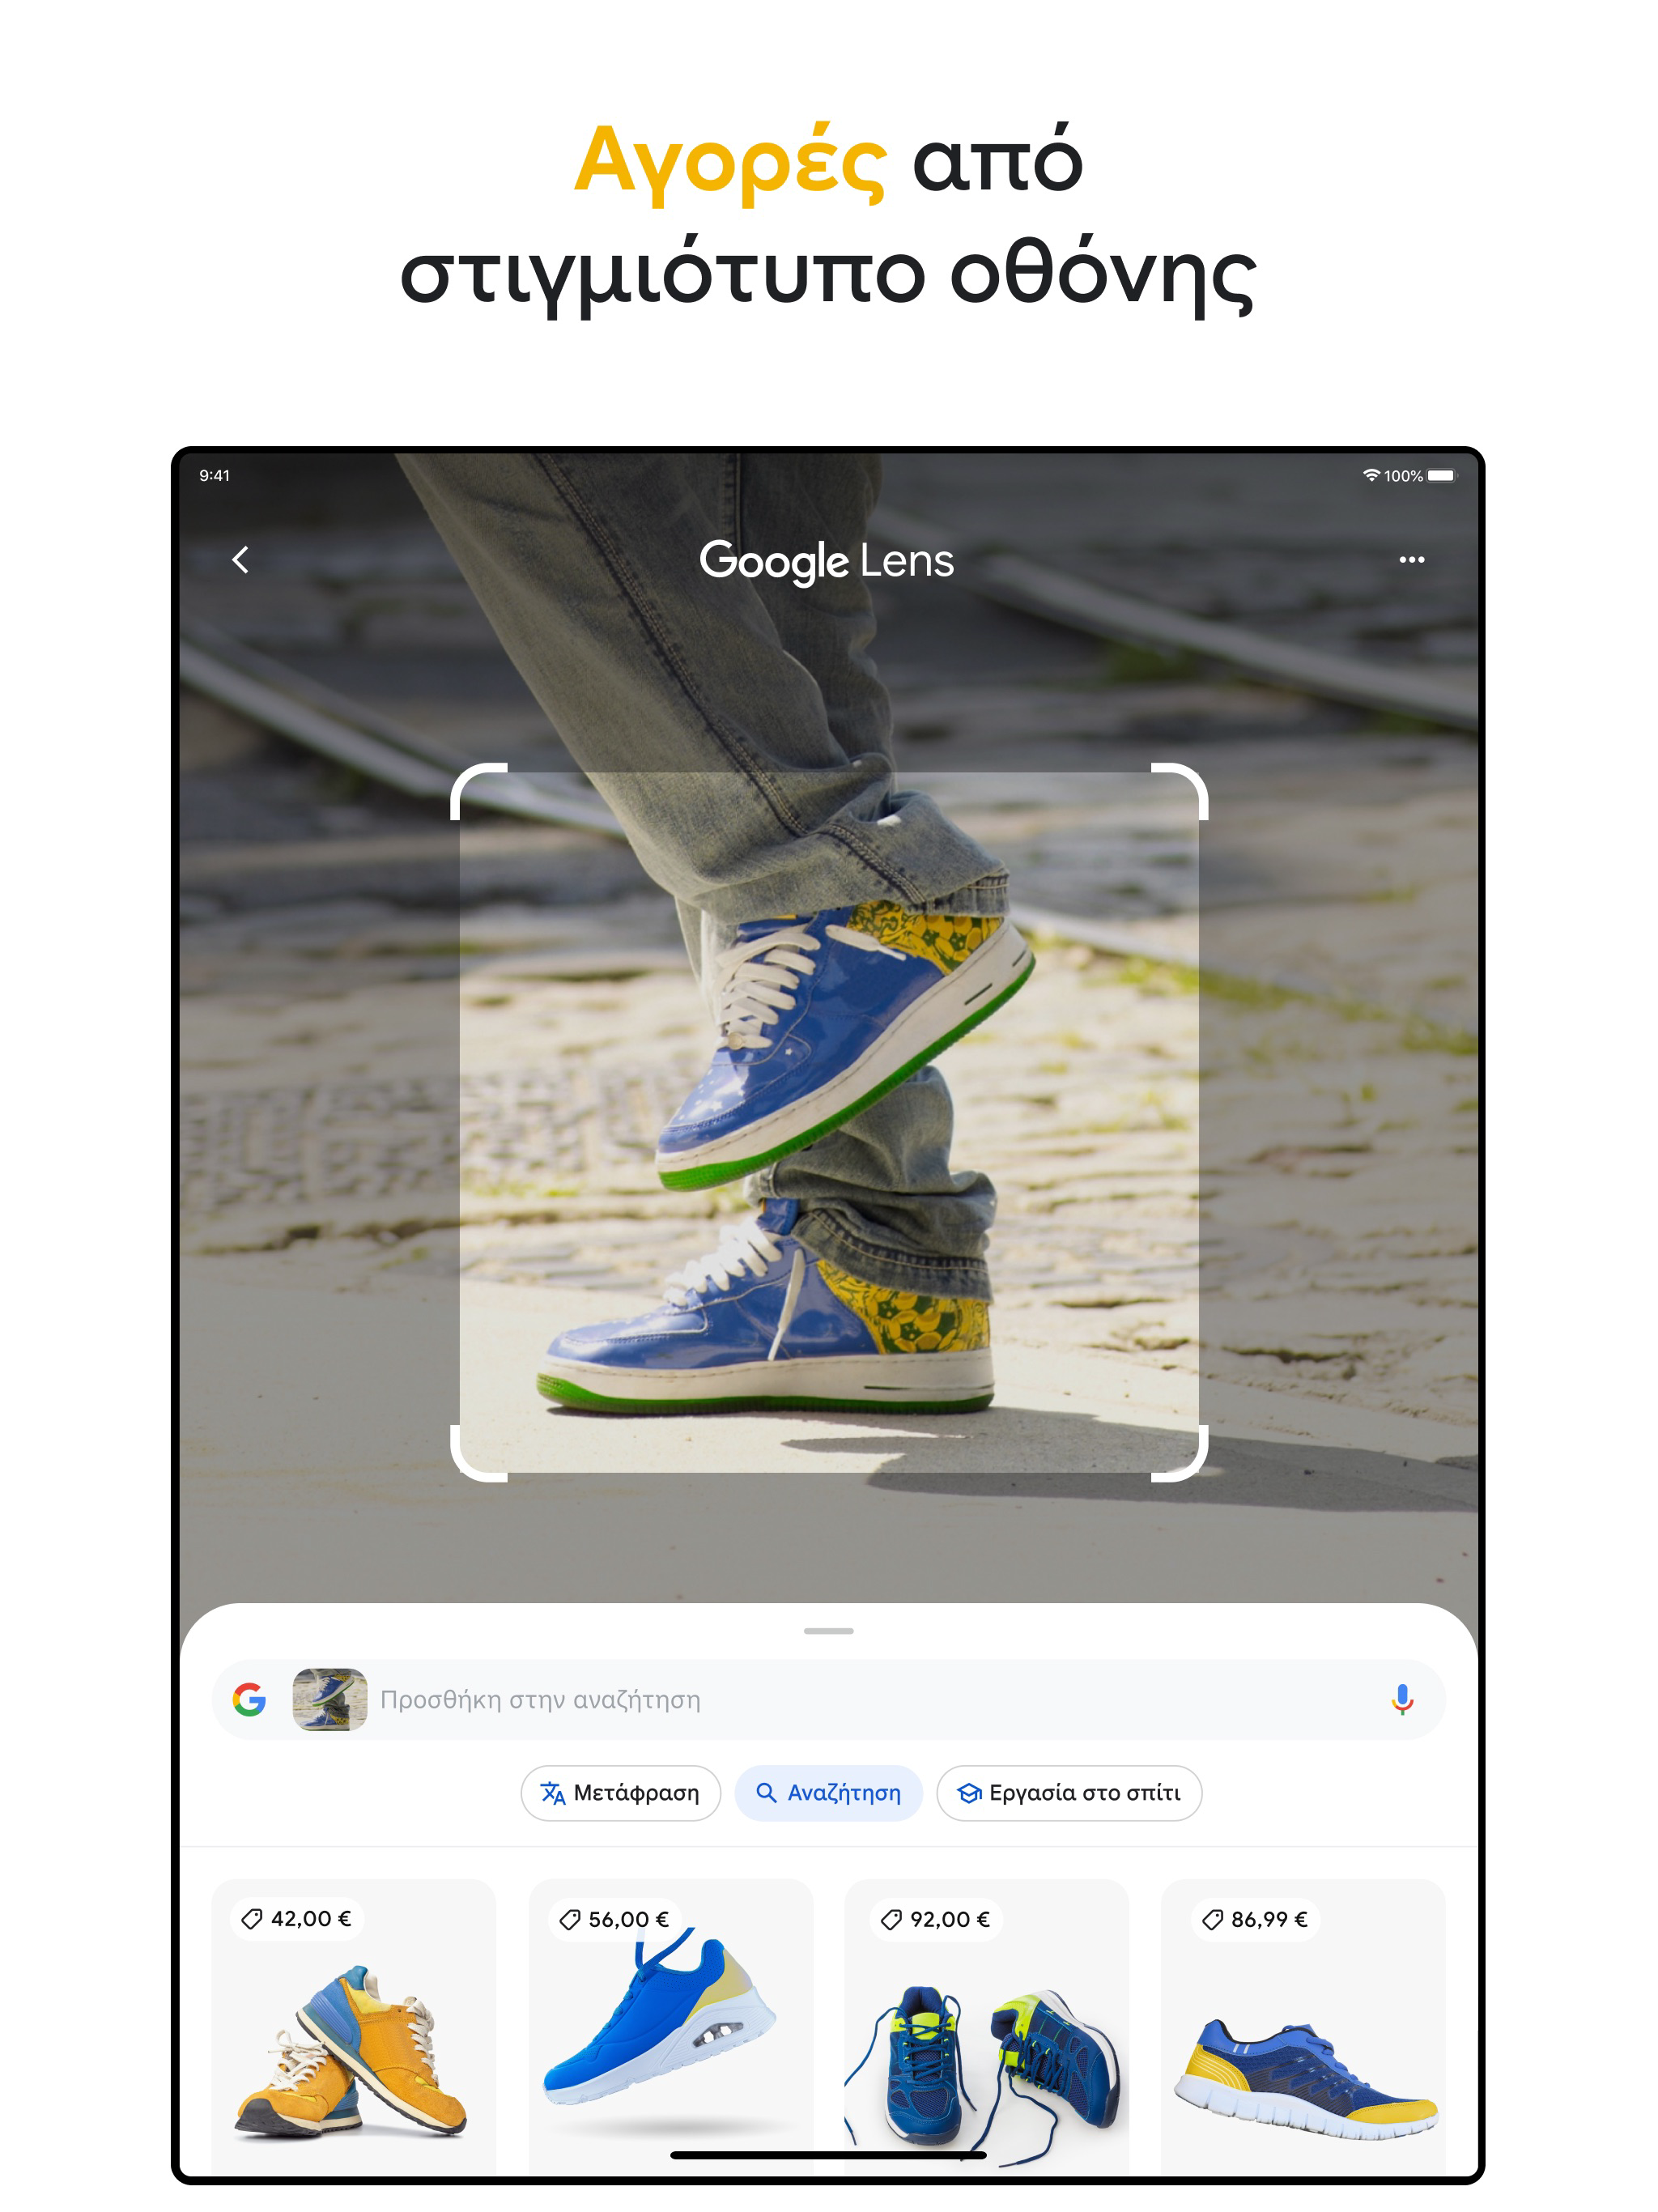
Task: Tap the microphone for voice search
Action: pyautogui.click(x=1404, y=1697)
